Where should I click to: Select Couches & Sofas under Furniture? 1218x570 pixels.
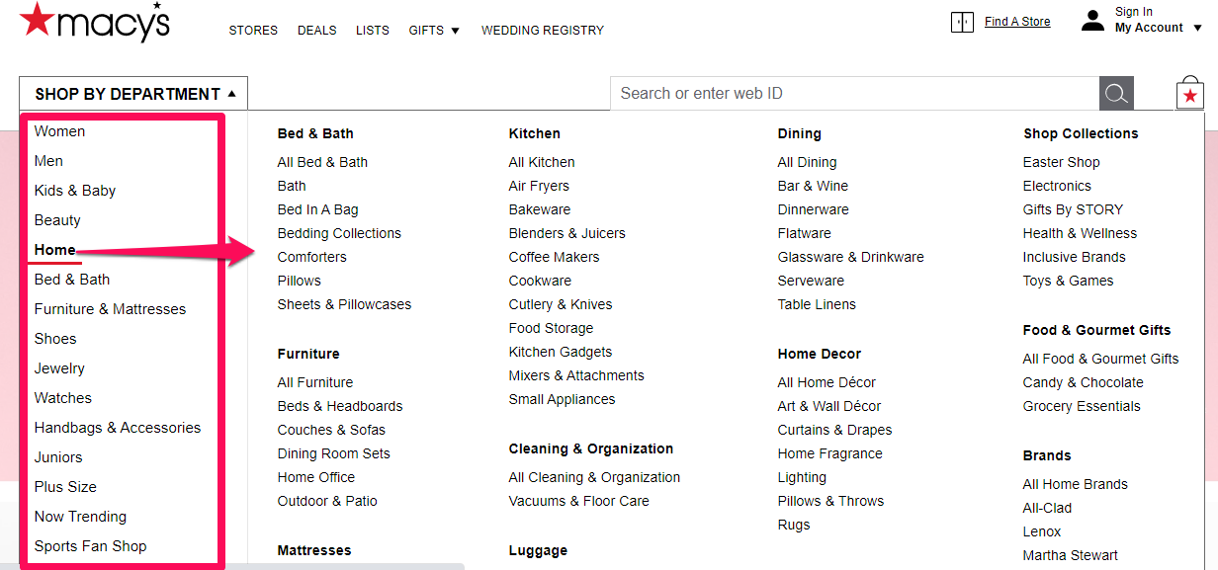pyautogui.click(x=331, y=430)
